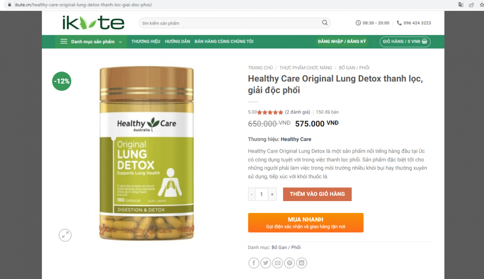Click the browser share page icon

tap(471, 5)
